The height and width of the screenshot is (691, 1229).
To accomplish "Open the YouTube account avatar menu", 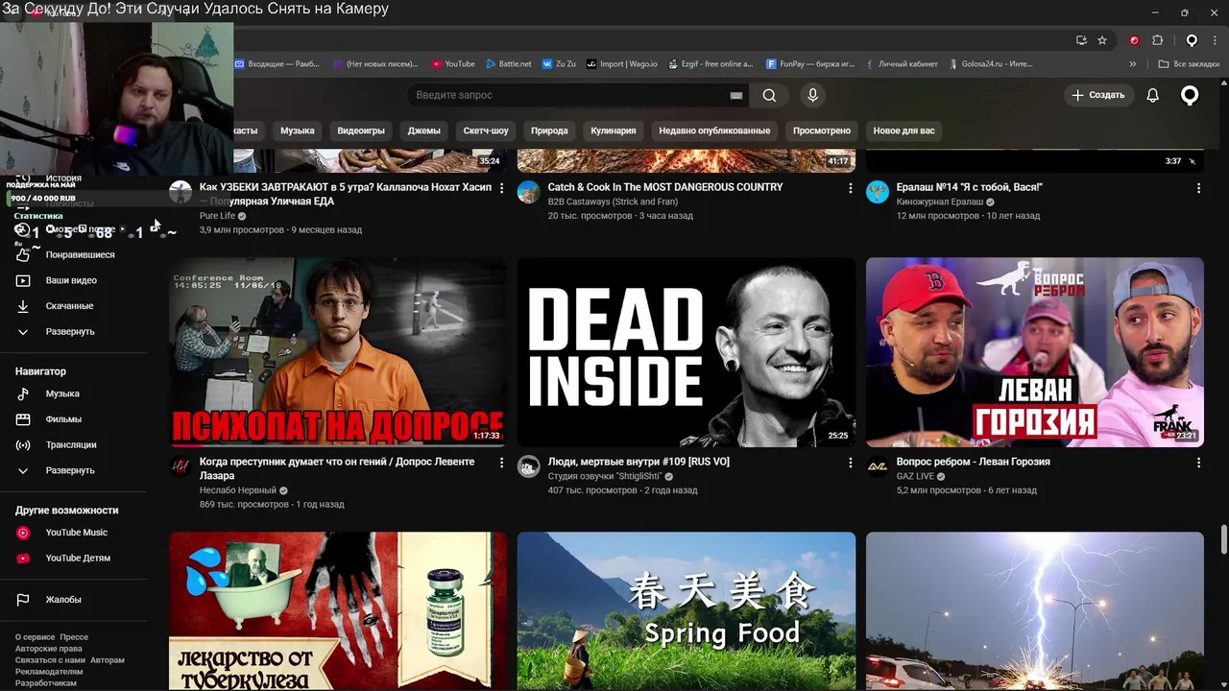I will coord(1190,95).
